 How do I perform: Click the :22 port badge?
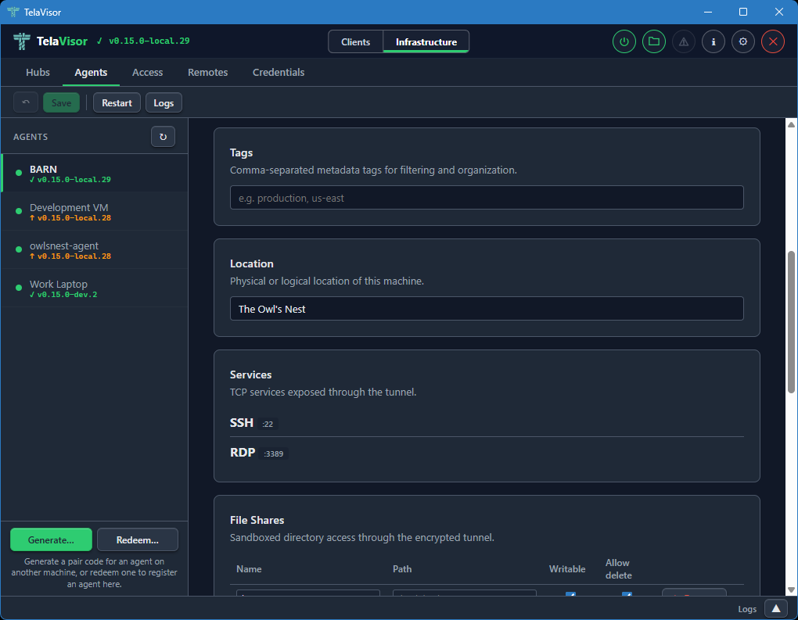click(x=268, y=424)
